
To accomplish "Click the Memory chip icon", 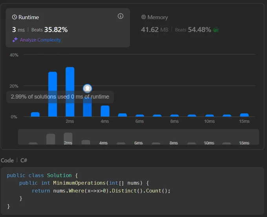I will (144, 17).
